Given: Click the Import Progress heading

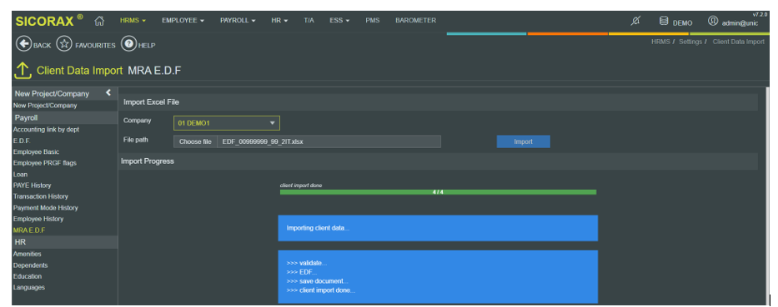Looking at the screenshot, I should click(148, 161).
